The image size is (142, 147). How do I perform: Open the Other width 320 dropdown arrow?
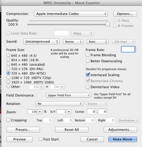tap(42, 87)
